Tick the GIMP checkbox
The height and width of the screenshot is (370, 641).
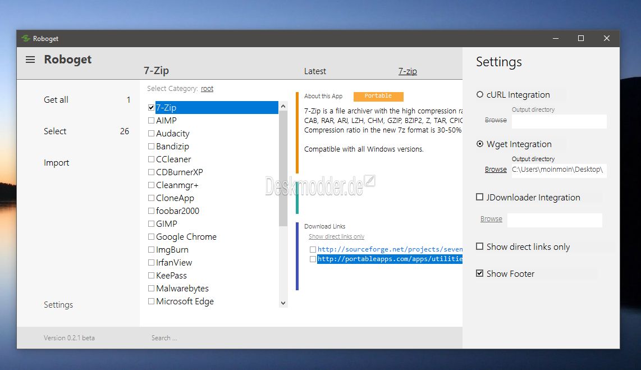(151, 223)
